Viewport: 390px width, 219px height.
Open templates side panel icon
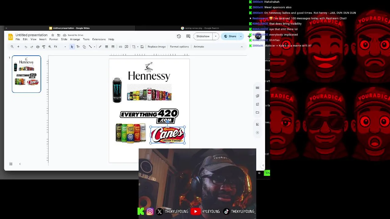click(x=257, y=88)
